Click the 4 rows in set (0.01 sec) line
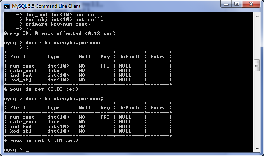This screenshot has height=156, width=264. (x=41, y=140)
